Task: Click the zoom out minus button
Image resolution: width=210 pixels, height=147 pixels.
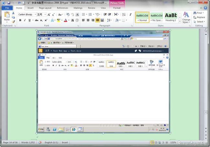Action: pos(179,142)
